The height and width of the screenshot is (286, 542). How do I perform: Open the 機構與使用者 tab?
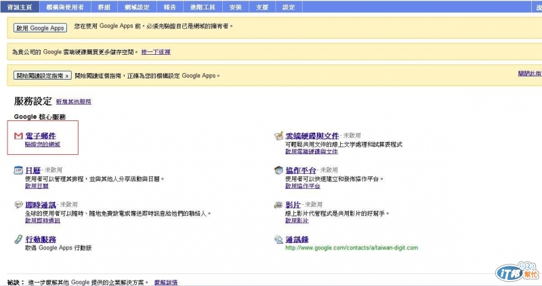65,7
